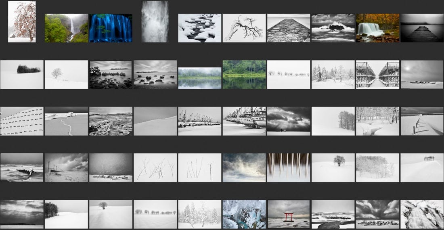
Task: Select the symmetric wooden frame structures photo
Action: pos(377,75)
